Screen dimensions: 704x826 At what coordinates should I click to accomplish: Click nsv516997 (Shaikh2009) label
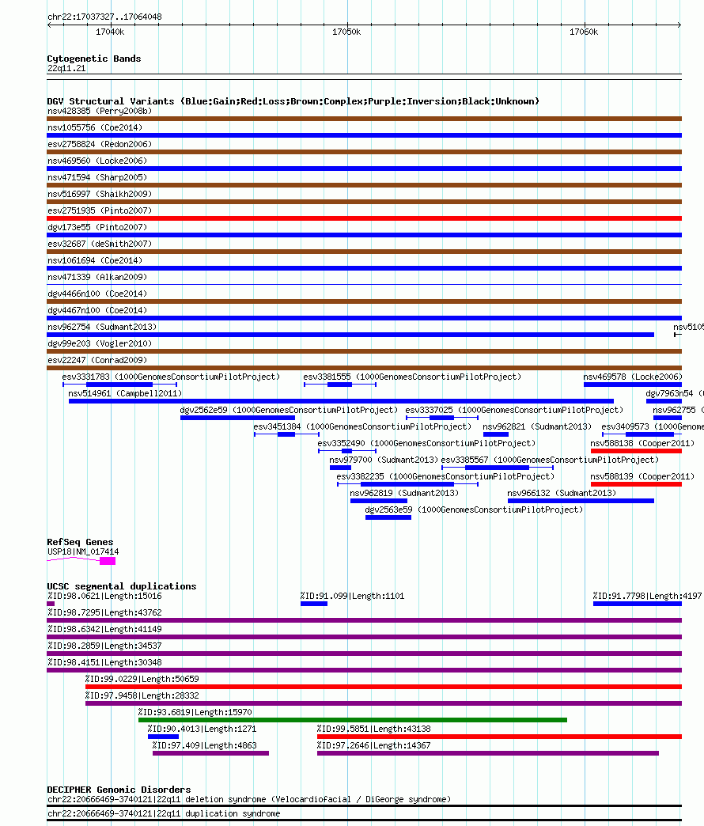(100, 194)
